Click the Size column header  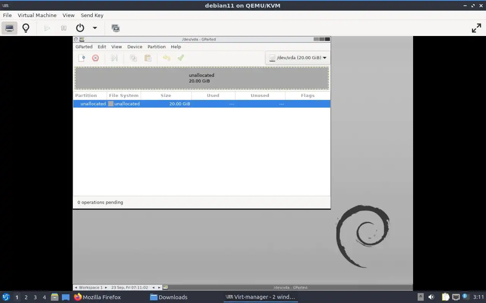coord(166,95)
